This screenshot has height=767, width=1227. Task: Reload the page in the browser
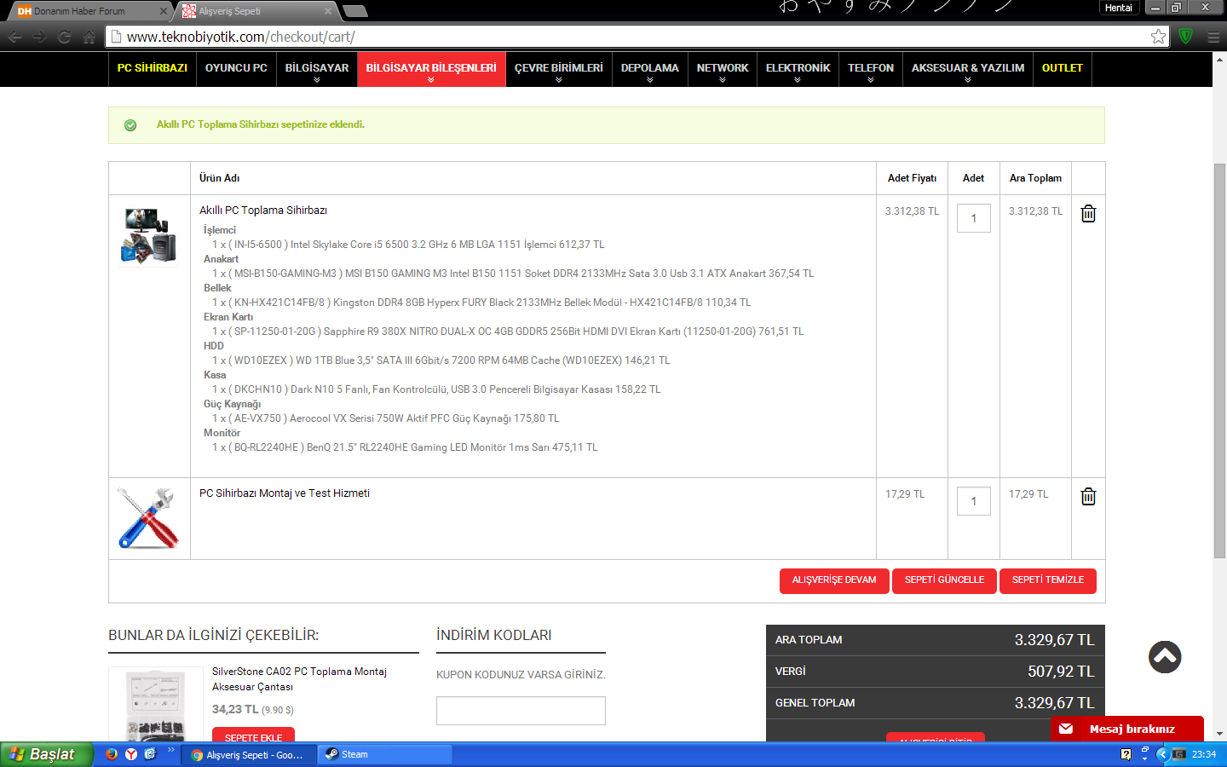[64, 37]
